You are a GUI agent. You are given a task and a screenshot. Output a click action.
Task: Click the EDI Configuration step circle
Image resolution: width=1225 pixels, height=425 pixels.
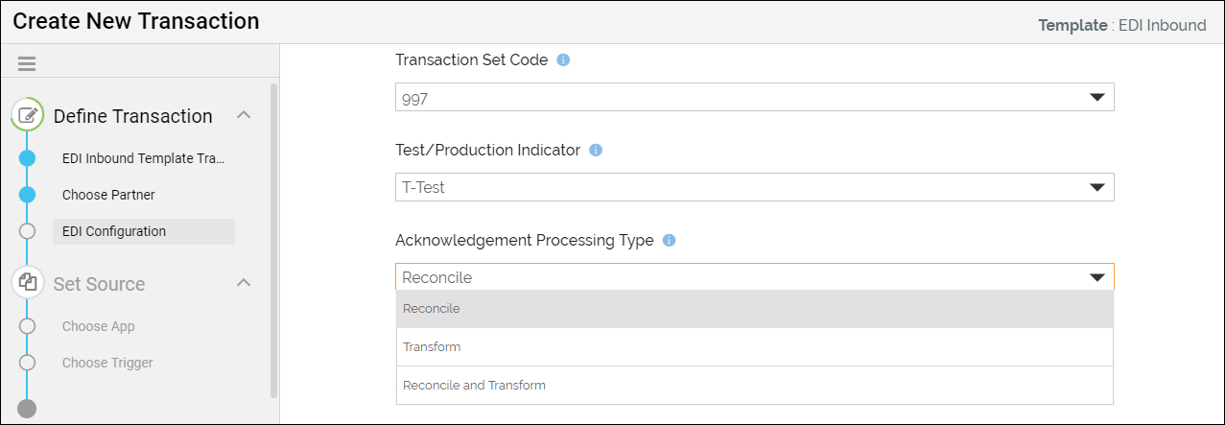tap(27, 231)
